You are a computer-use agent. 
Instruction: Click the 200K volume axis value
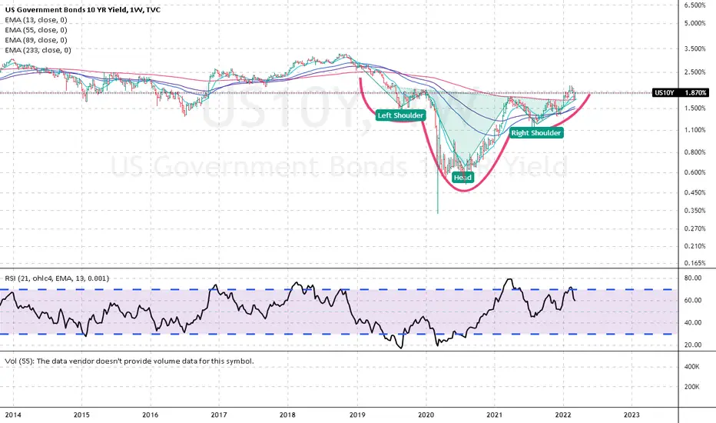[692, 387]
